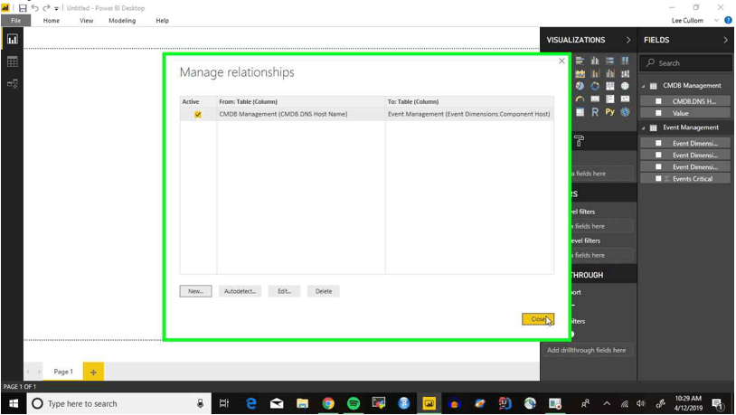The image size is (736, 415).
Task: Show hidden system tray icons chevron
Action: pos(607,403)
